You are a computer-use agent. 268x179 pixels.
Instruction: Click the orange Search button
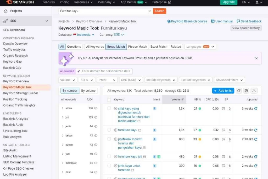(159, 11)
